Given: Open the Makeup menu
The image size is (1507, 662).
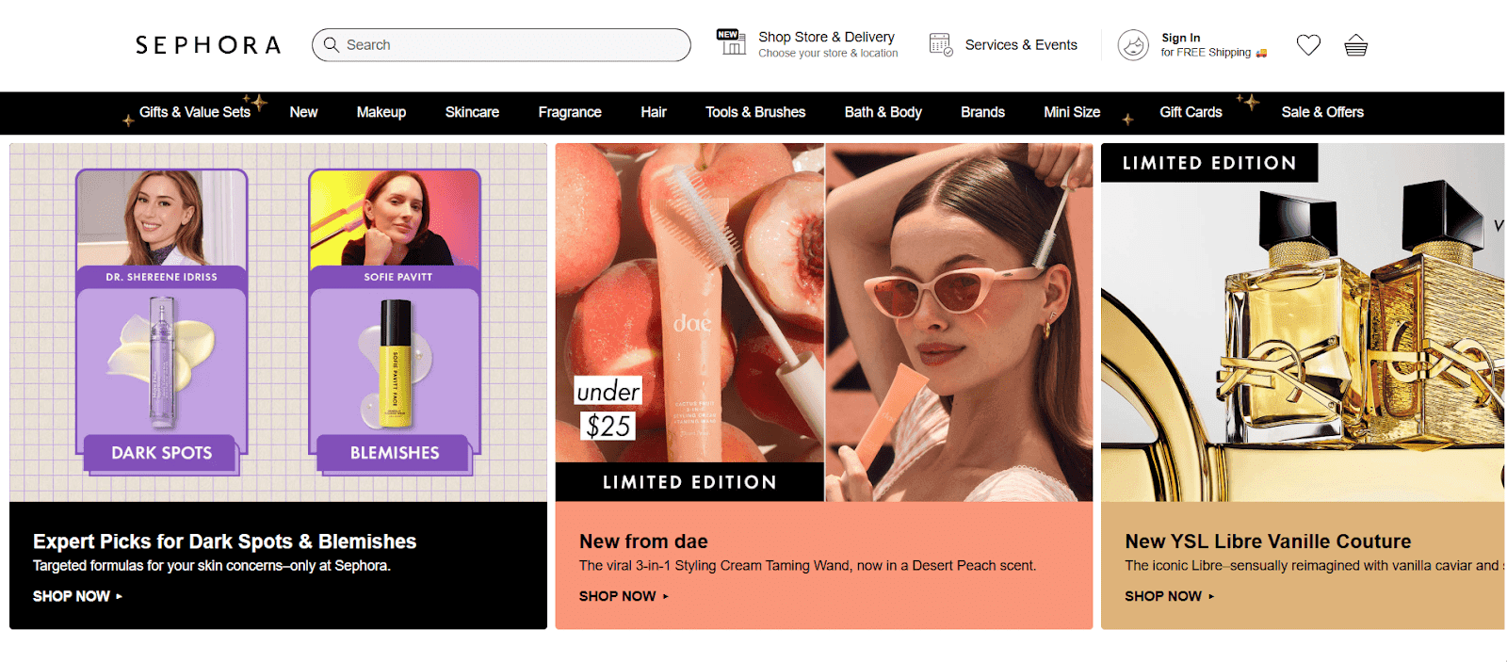Looking at the screenshot, I should point(381,112).
